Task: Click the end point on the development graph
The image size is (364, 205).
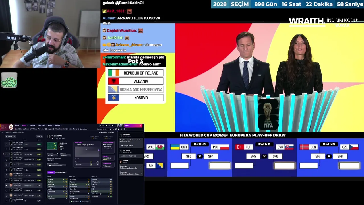Action: [99, 150]
